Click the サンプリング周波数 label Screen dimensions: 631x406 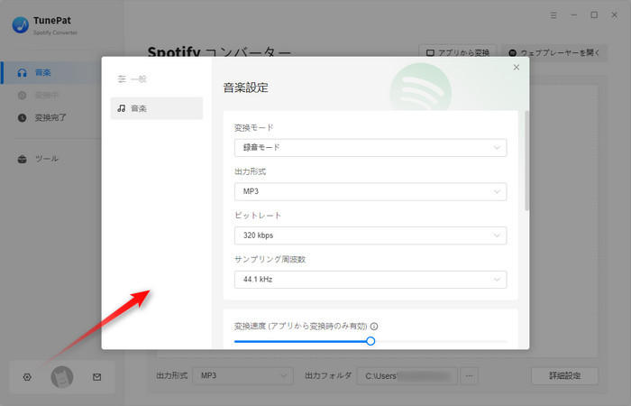[x=270, y=260]
